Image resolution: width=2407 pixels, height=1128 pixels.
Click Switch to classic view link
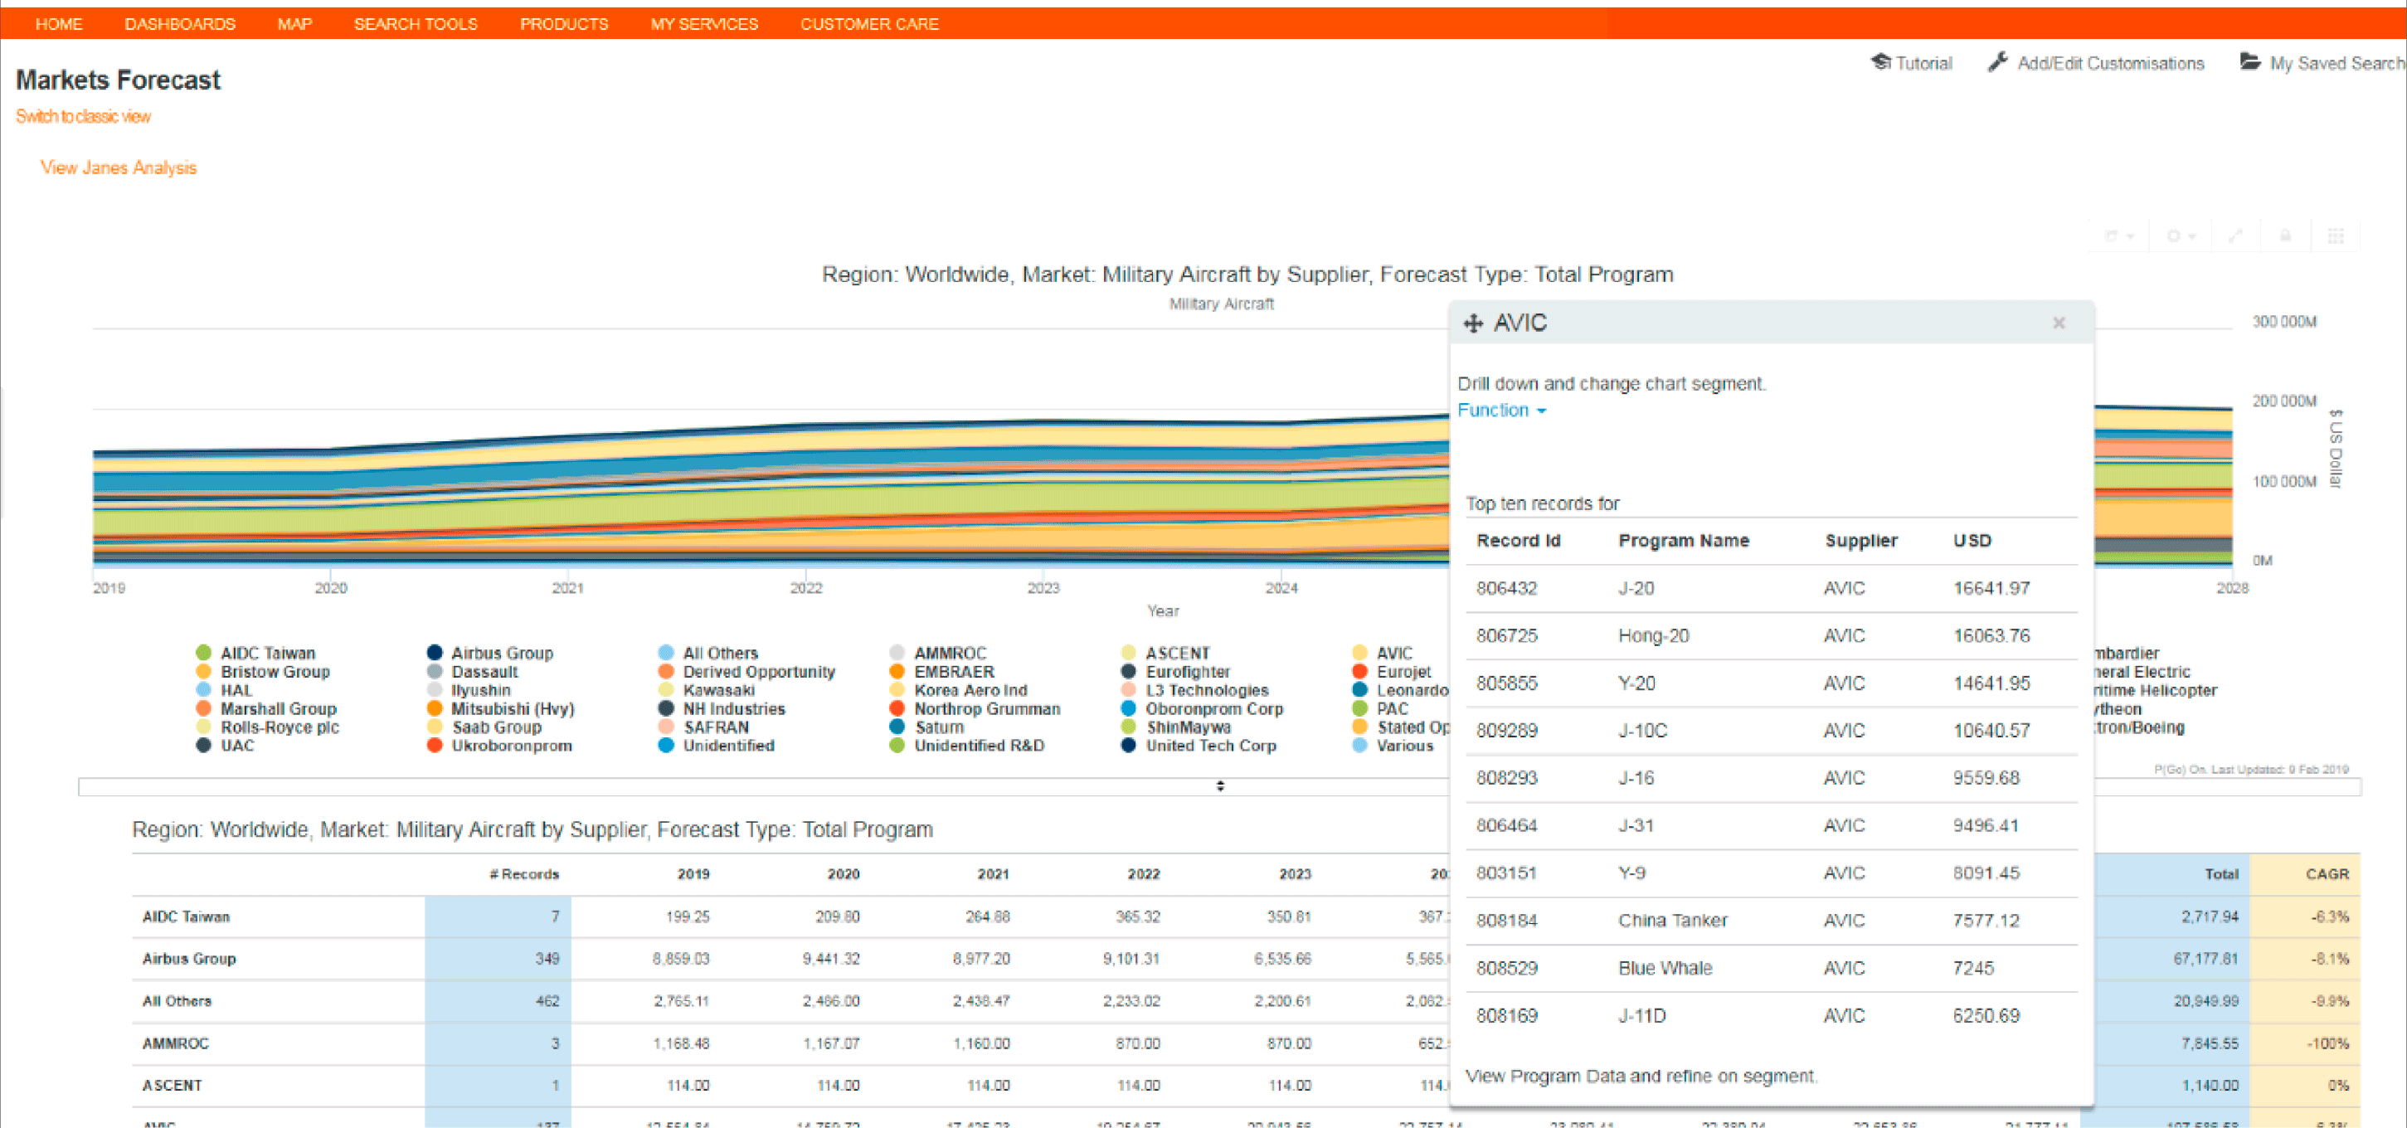tap(82, 117)
